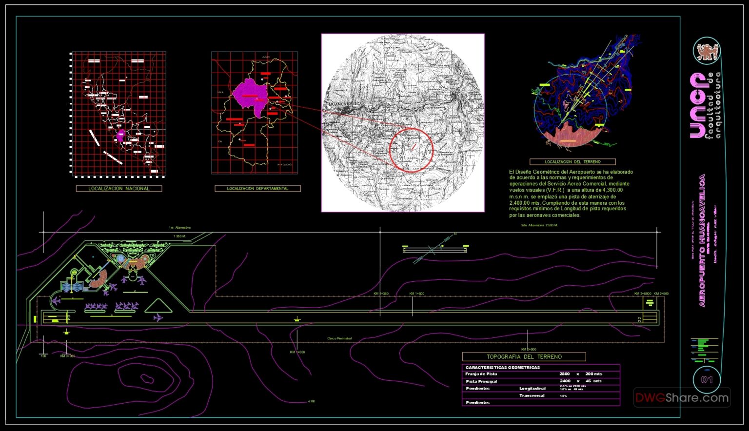
Task: Click the KM 2+560 marker at the runway end
Action: (661, 294)
